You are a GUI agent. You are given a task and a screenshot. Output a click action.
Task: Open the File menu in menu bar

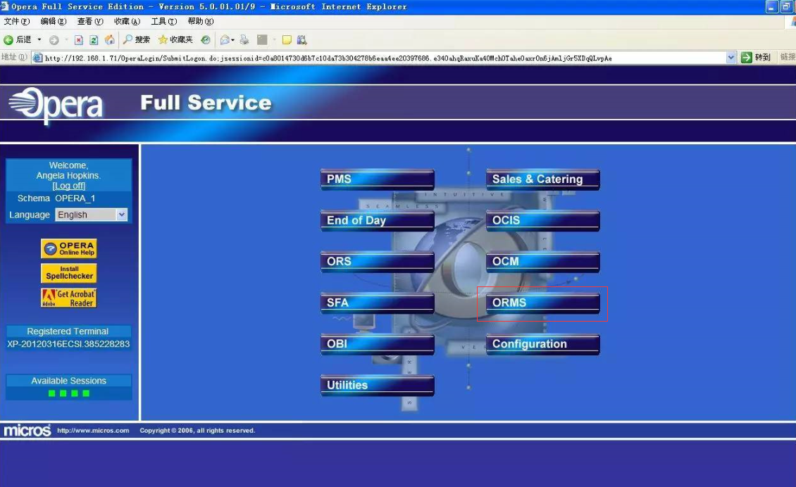tap(15, 22)
